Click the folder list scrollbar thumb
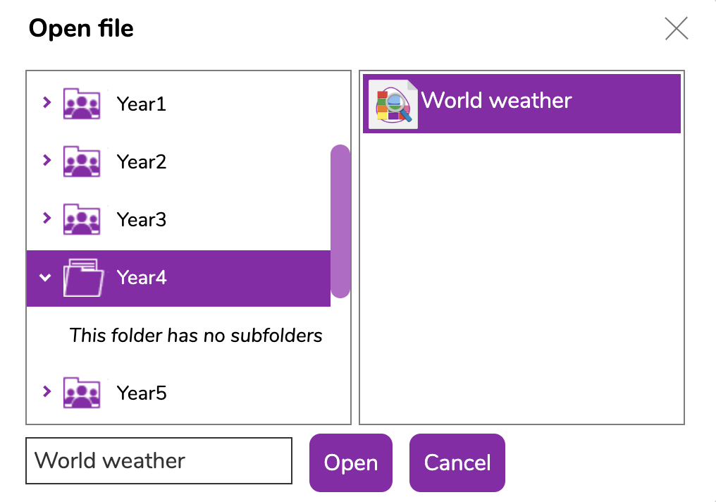The height and width of the screenshot is (502, 716). click(340, 221)
